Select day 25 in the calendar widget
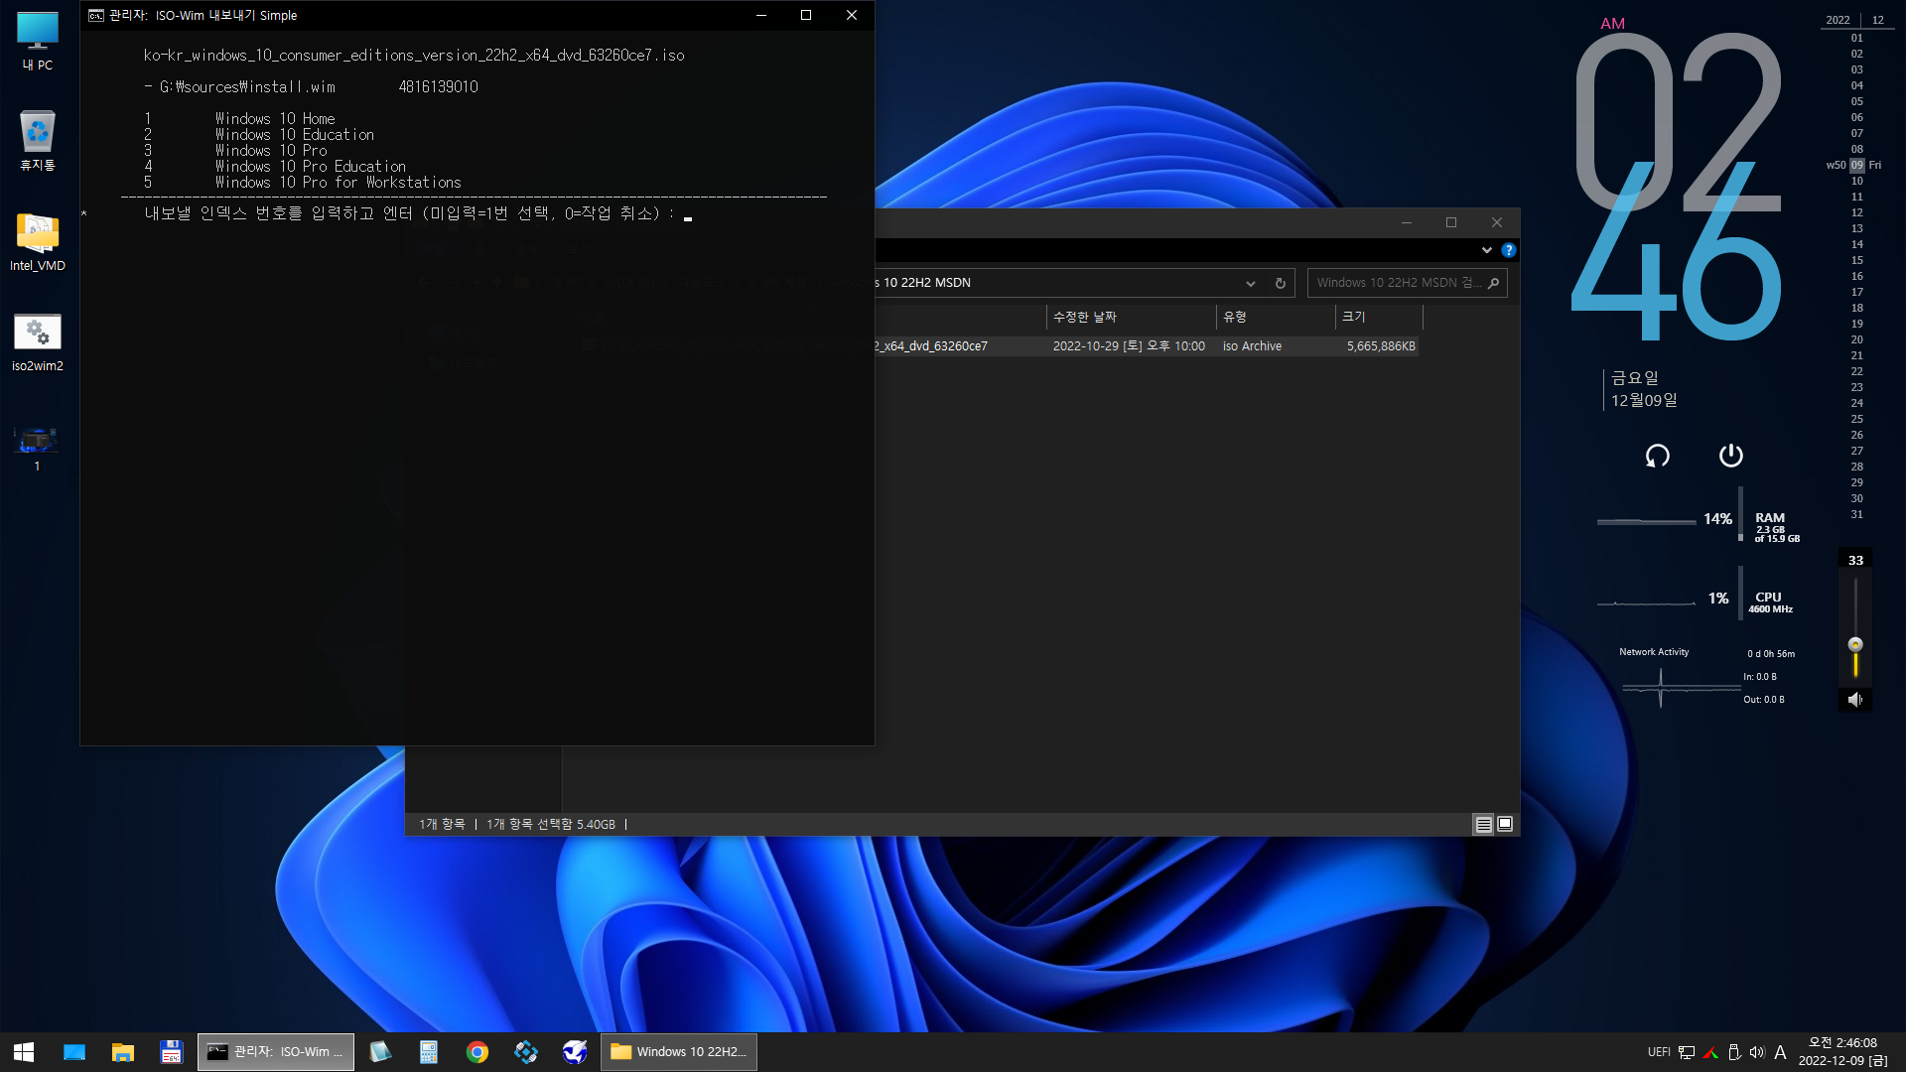 tap(1856, 419)
